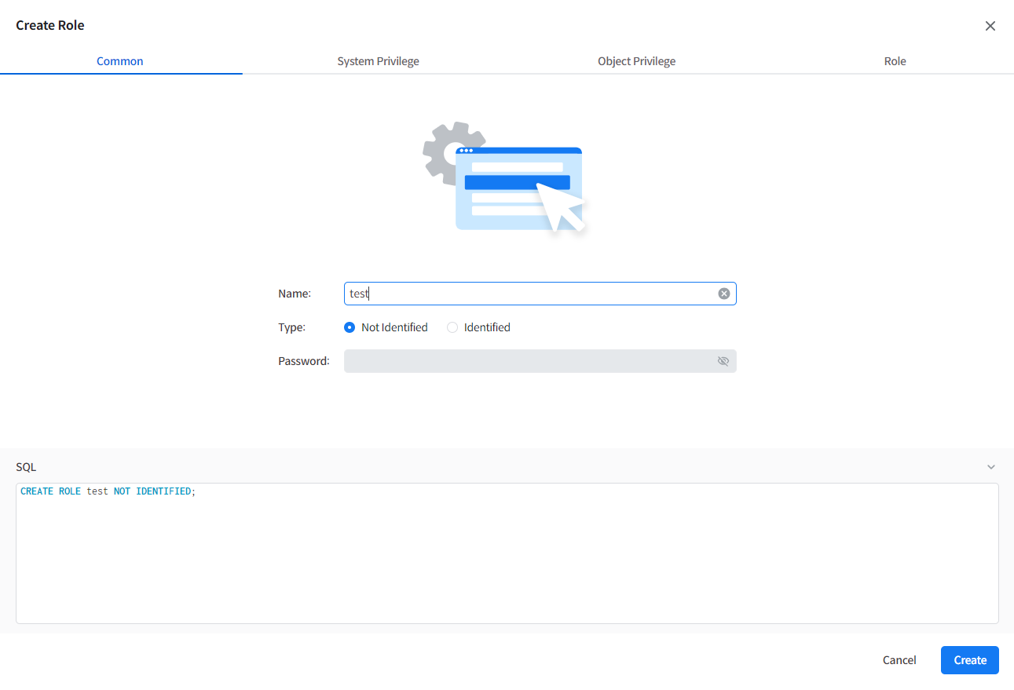Click the Name: field label
Image resolution: width=1014 pixels, height=690 pixels.
pyautogui.click(x=295, y=294)
